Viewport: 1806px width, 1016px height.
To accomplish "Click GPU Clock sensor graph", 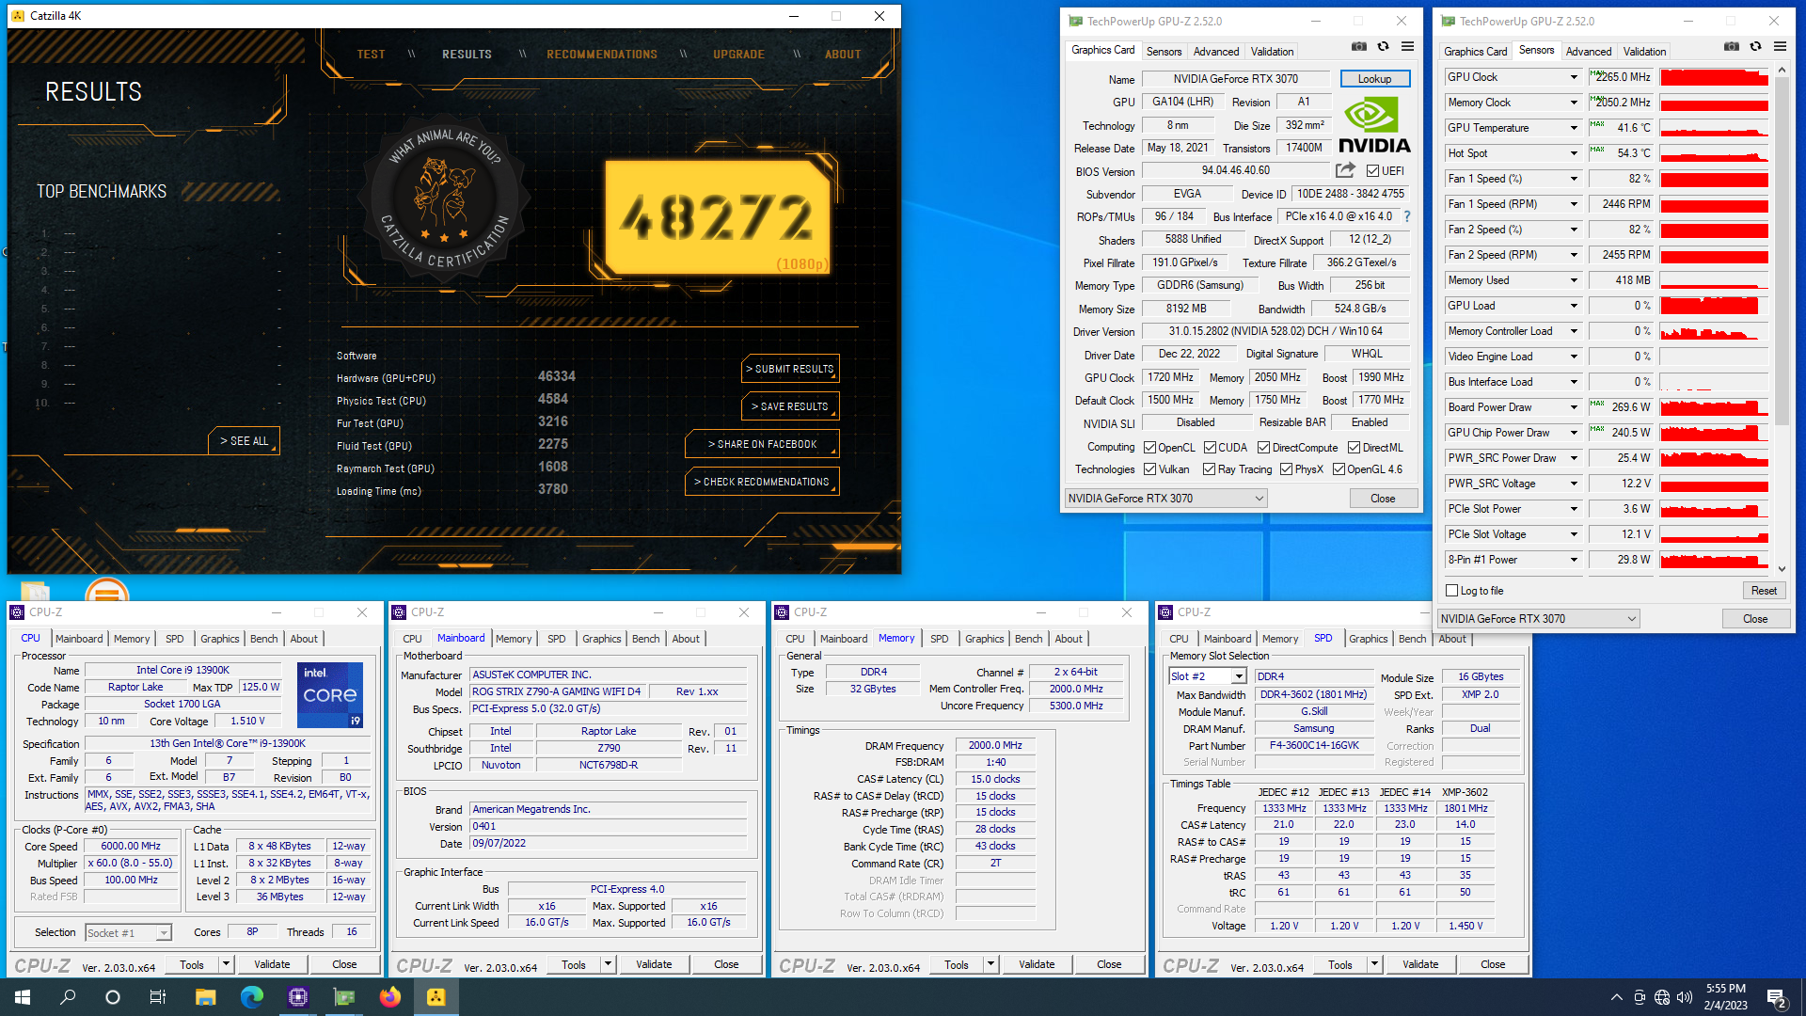I will pyautogui.click(x=1714, y=77).
